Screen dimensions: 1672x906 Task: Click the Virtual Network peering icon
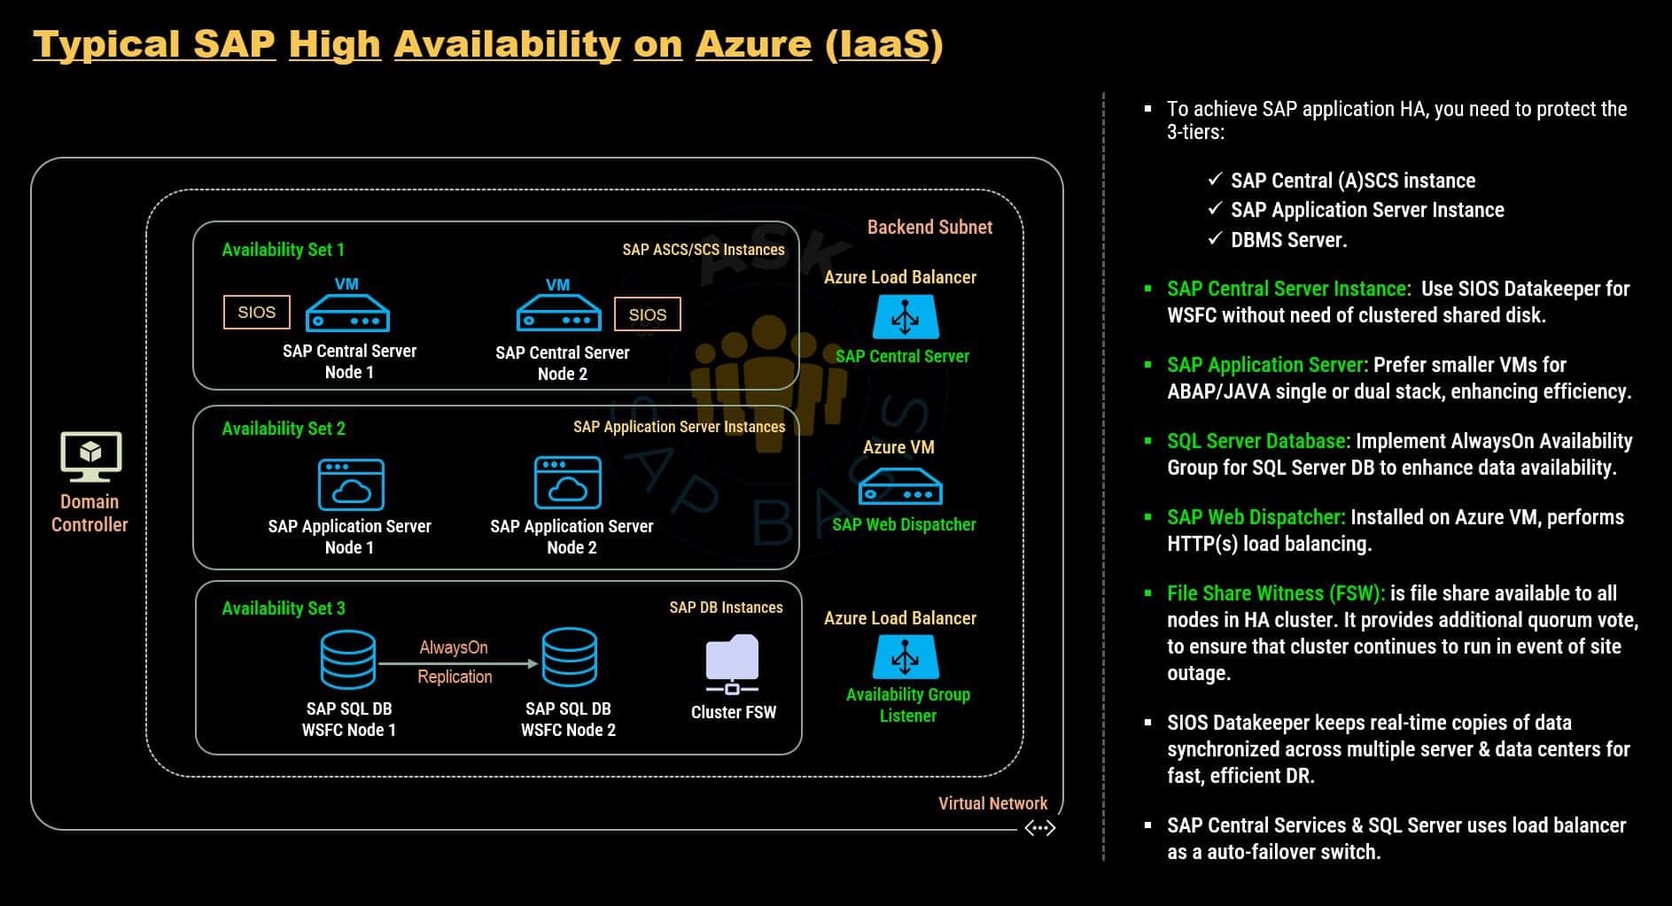point(1039,828)
